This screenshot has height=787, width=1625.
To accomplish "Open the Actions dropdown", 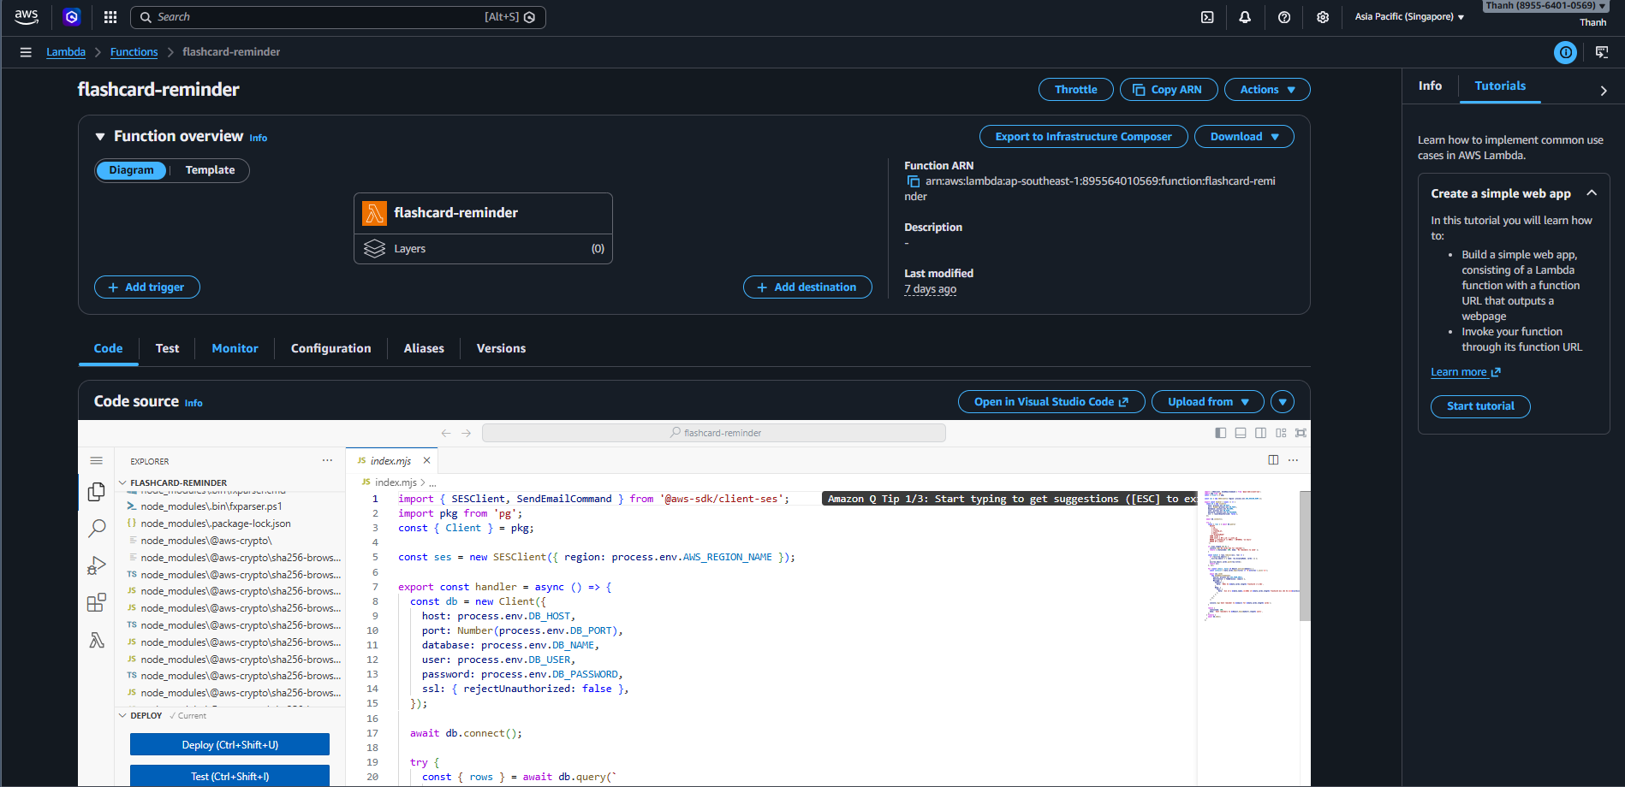I will 1266,90.
